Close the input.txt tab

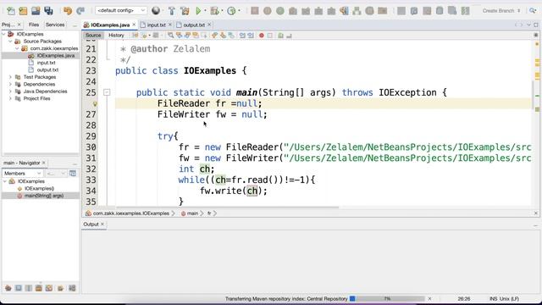tap(169, 25)
